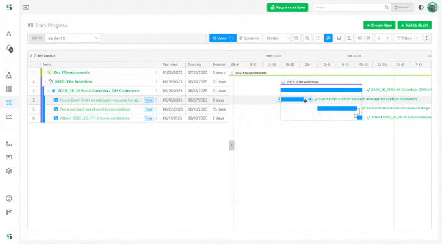Viewport: 442px width, 244px height.
Task: Click the sort bars toolbar icon
Action: [x=349, y=38]
